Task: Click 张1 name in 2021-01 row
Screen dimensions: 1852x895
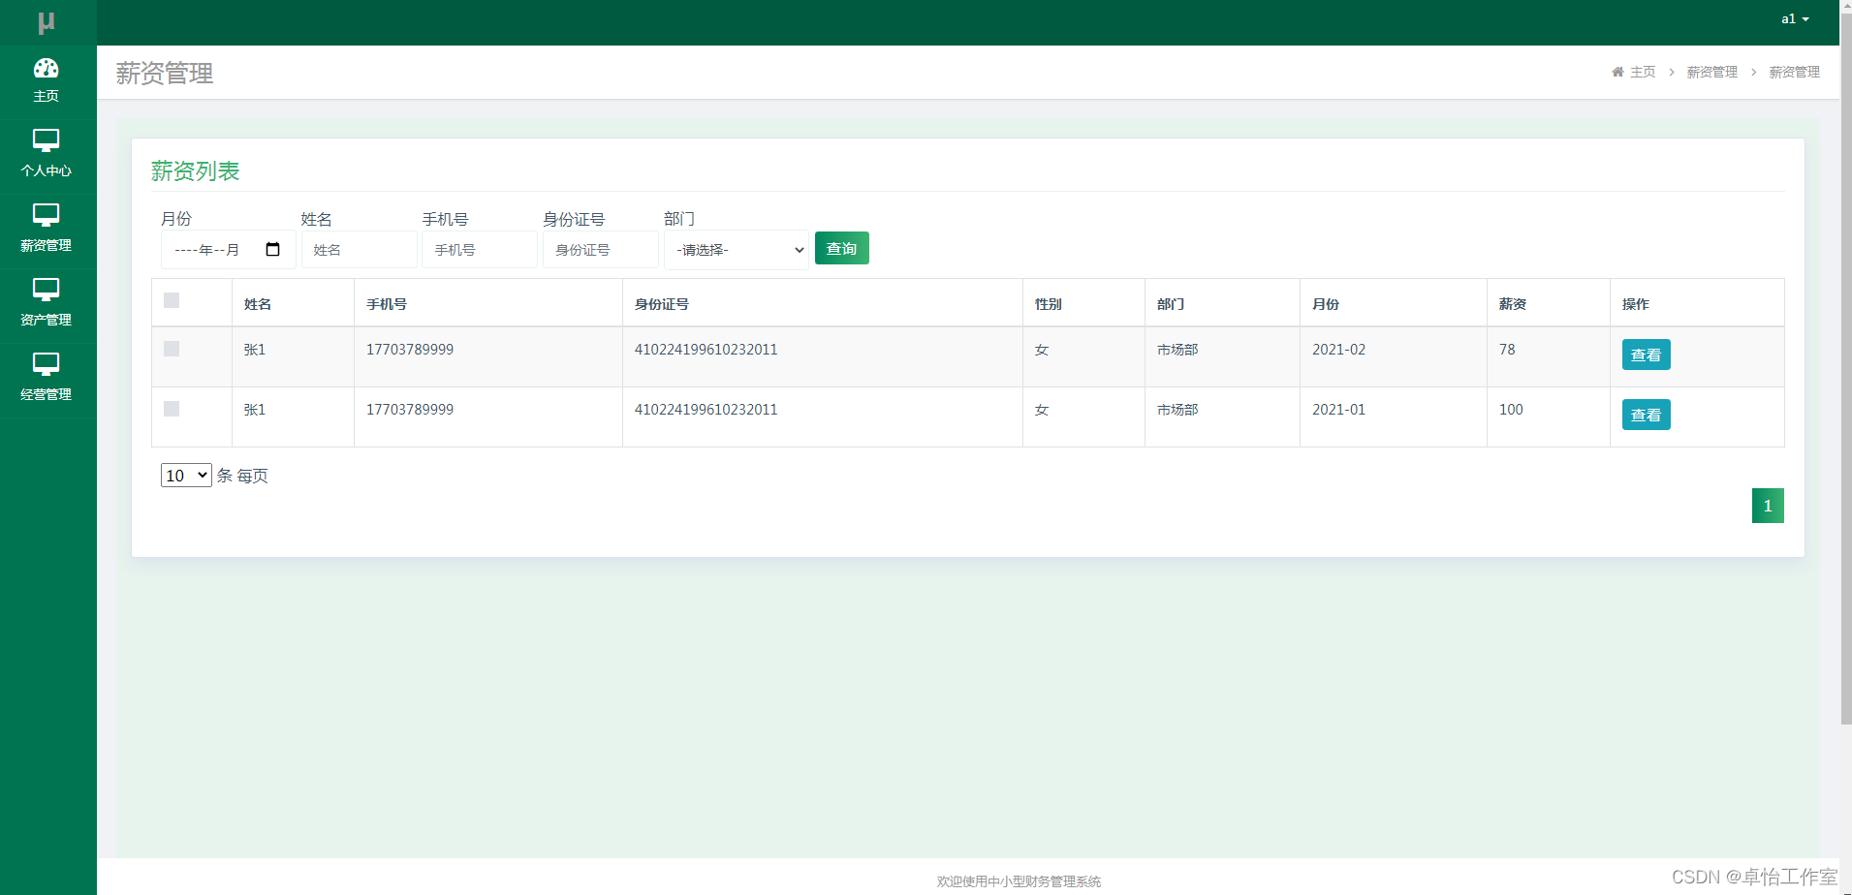Action: 255,410
